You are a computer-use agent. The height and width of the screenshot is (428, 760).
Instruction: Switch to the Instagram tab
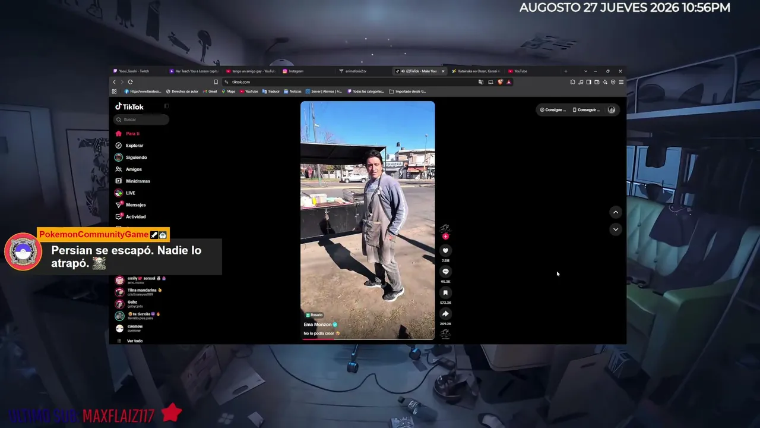point(306,71)
